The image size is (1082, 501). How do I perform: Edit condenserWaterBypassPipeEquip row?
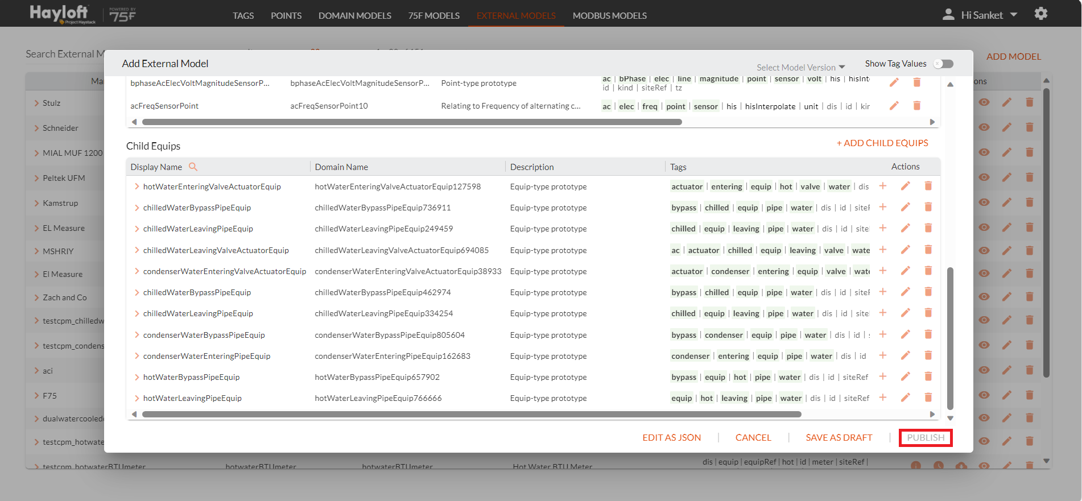tap(906, 334)
